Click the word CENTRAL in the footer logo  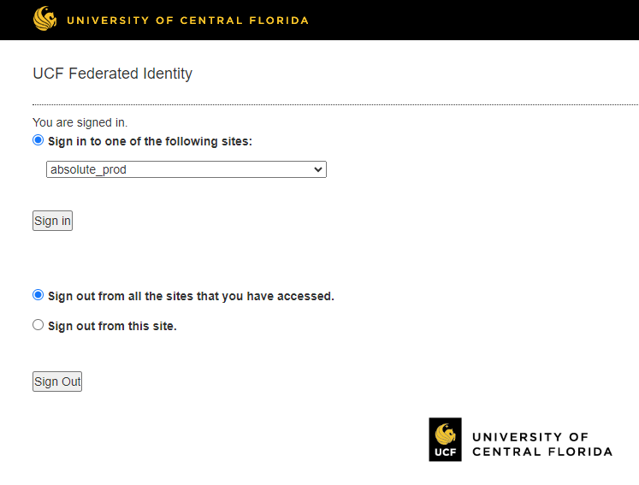[506, 452]
